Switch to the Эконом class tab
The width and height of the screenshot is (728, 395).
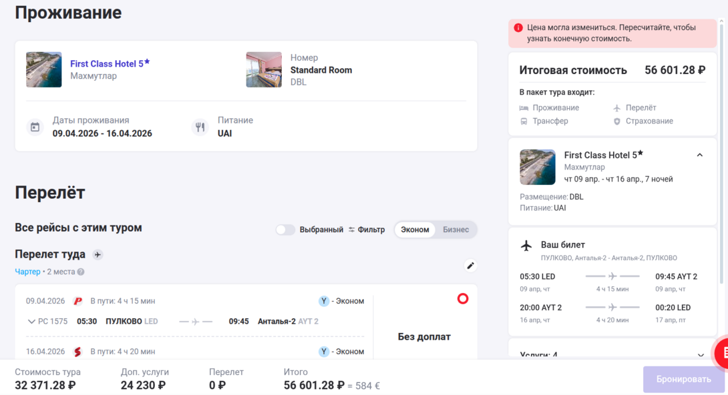(415, 230)
